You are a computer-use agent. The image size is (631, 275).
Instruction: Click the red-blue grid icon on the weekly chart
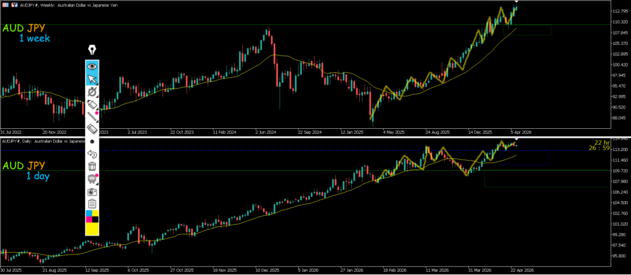coord(4,6)
